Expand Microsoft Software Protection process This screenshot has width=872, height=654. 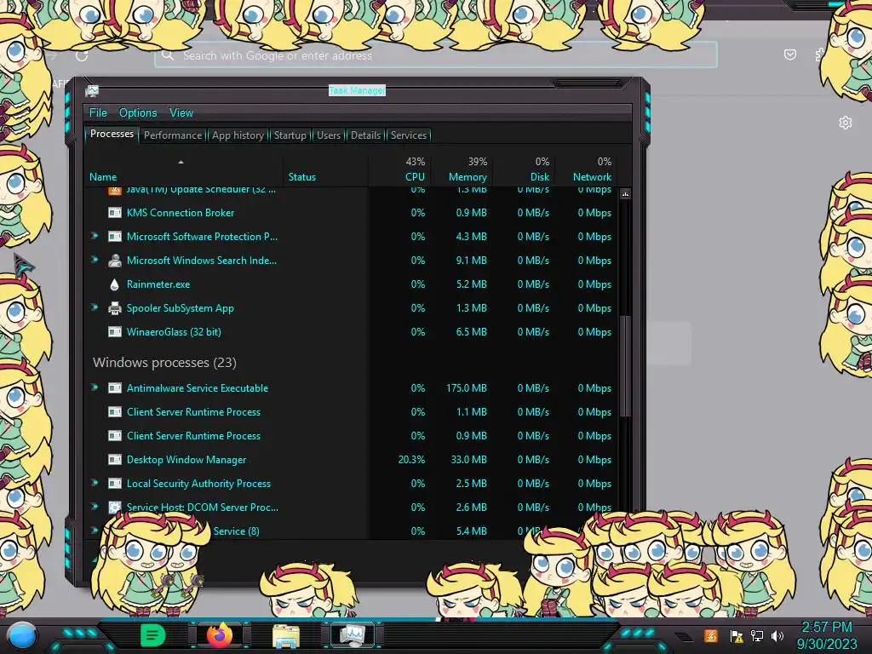pos(95,236)
